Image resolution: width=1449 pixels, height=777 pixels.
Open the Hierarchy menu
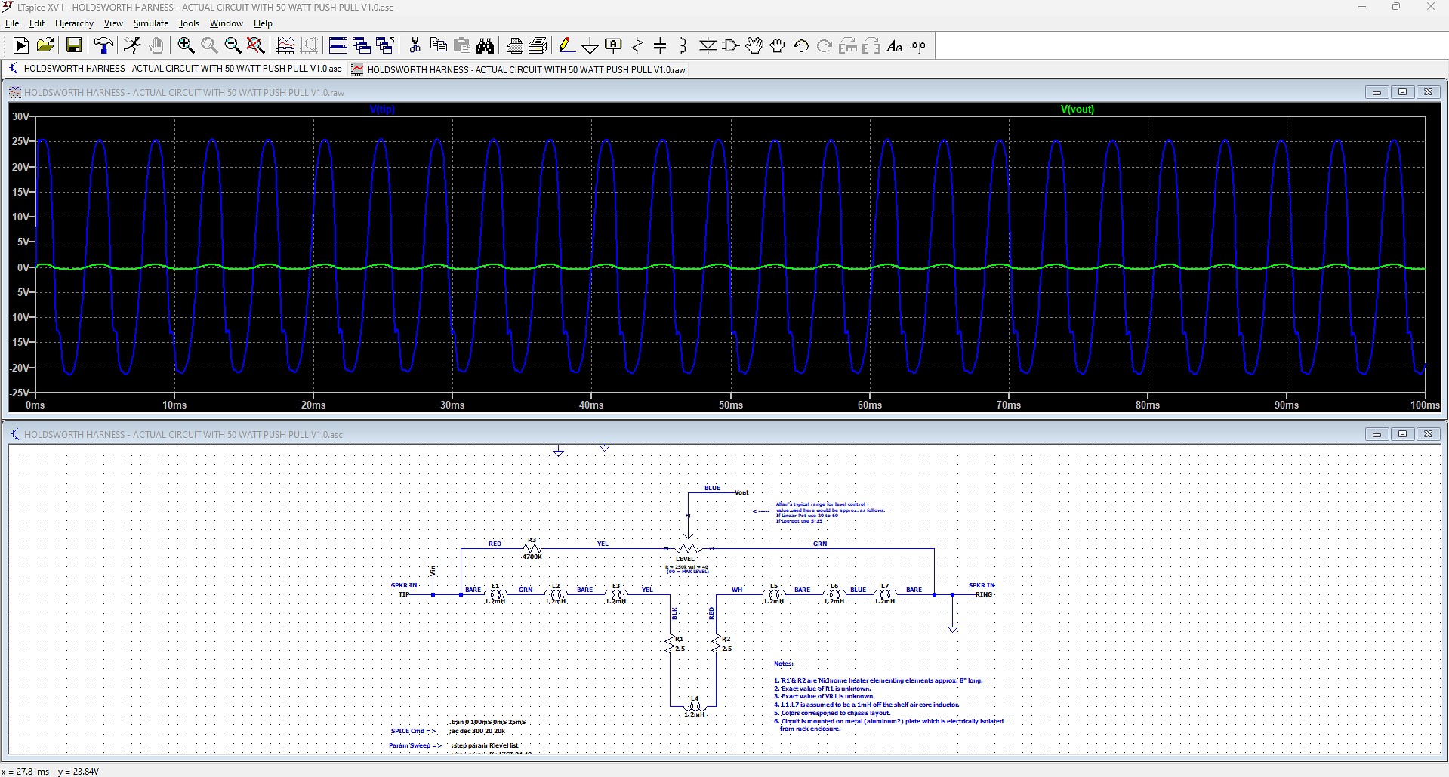(x=74, y=23)
